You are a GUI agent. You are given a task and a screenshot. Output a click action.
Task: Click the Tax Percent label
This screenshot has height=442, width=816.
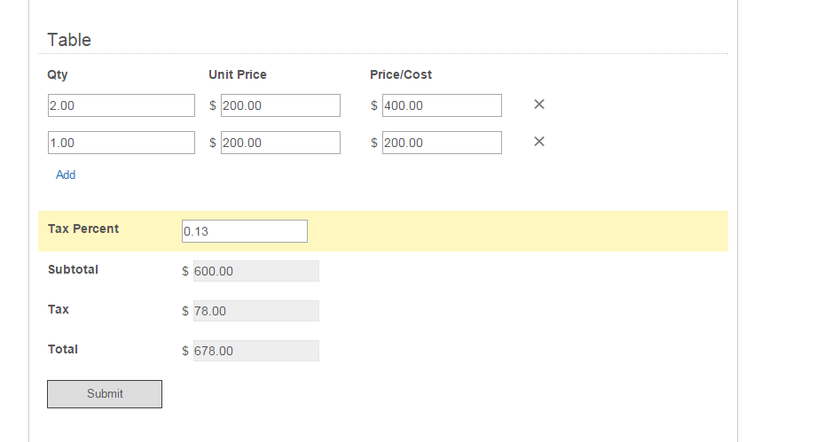83,229
